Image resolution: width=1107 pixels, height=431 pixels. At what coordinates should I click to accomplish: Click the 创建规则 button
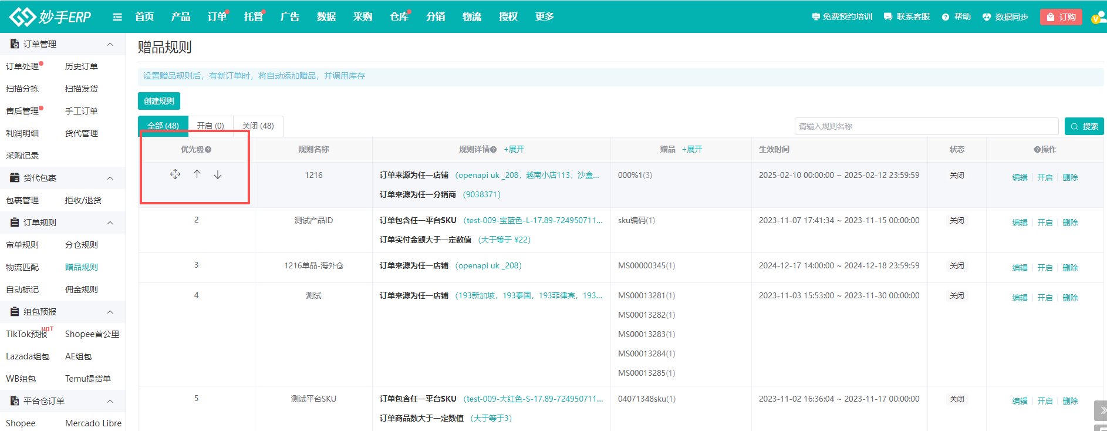tap(159, 101)
